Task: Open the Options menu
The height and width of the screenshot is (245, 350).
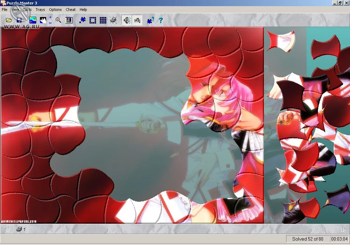Action: (55, 10)
